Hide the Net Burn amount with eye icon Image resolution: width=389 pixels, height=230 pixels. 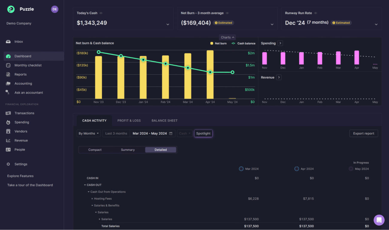(x=227, y=13)
